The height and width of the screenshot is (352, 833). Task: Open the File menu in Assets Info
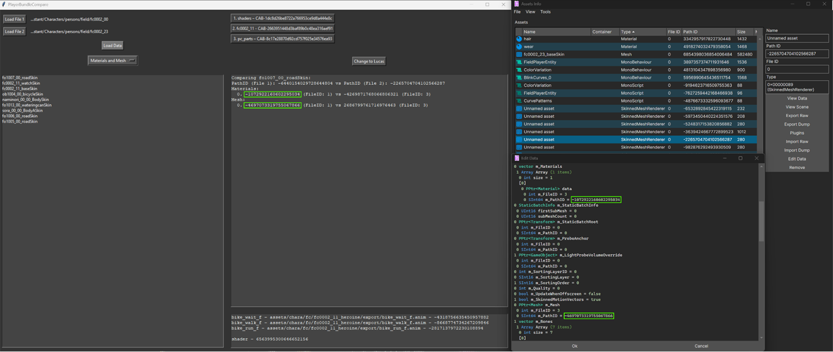pos(517,12)
